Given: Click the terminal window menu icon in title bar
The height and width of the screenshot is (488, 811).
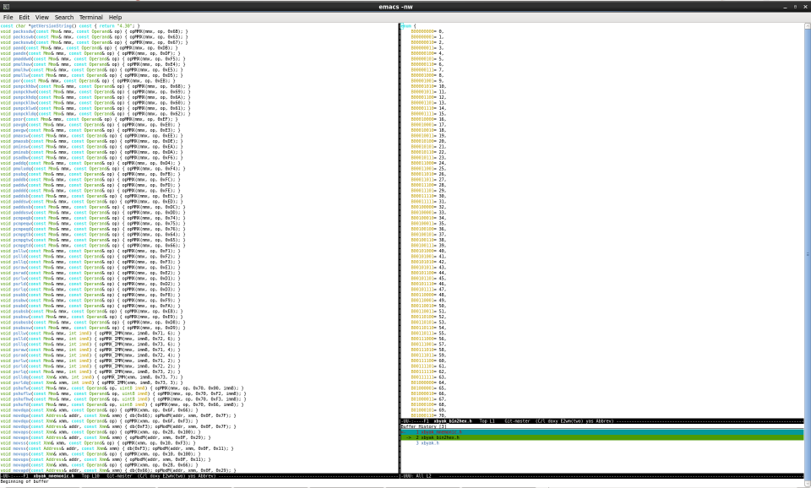Looking at the screenshot, I should 6,7.
